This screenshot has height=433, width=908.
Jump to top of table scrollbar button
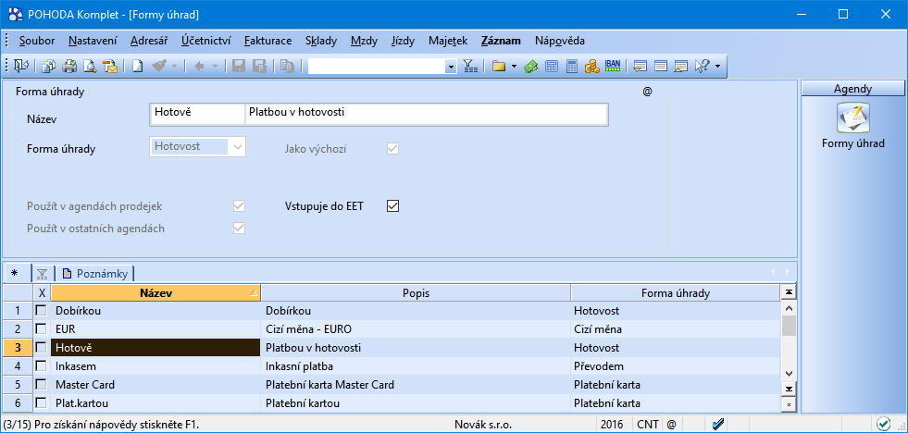pos(789,291)
